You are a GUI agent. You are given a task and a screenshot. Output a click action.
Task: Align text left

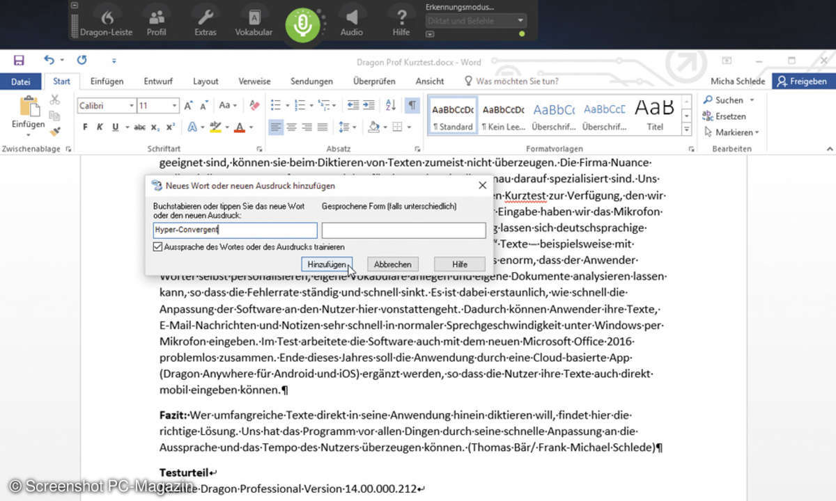point(276,127)
